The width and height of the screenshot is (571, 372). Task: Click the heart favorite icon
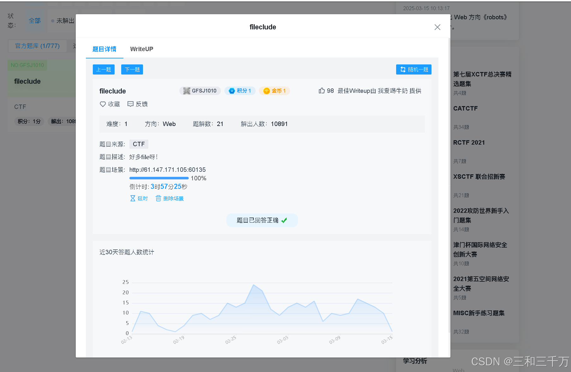pos(103,104)
